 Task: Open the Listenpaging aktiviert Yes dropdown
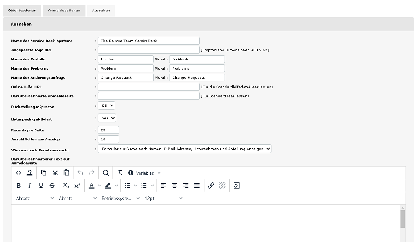click(x=107, y=118)
